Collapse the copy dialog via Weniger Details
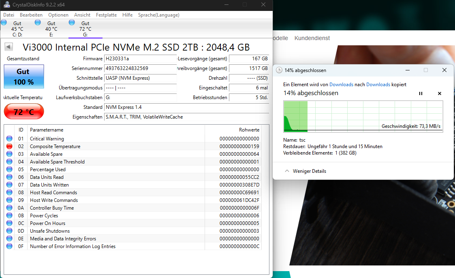The width and height of the screenshot is (455, 278). (305, 171)
